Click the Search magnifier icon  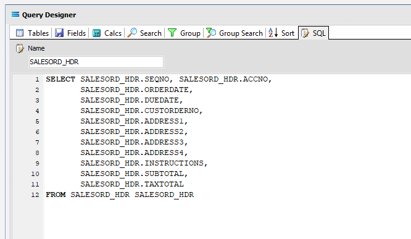coord(132,33)
